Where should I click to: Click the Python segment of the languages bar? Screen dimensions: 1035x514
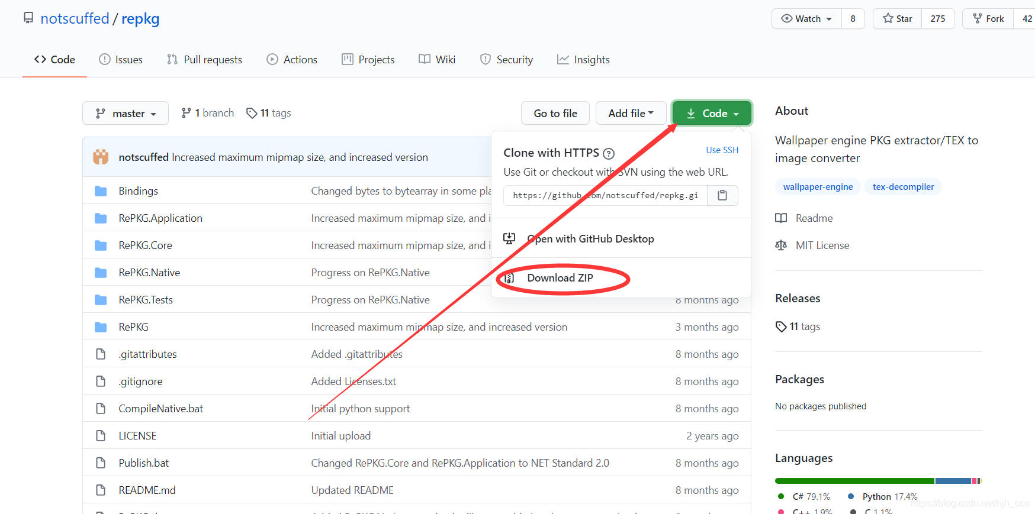click(953, 481)
